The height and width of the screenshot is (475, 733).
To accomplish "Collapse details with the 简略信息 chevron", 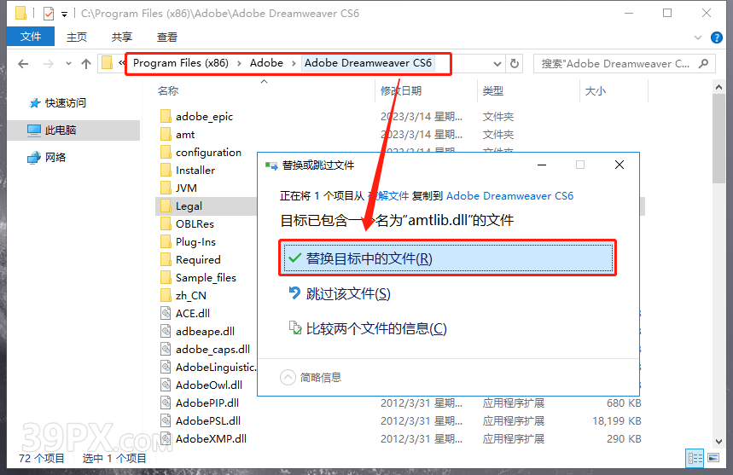I will [x=288, y=377].
